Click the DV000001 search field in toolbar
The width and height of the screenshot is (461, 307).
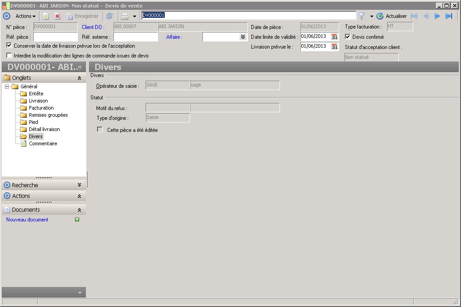pyautogui.click(x=249, y=15)
